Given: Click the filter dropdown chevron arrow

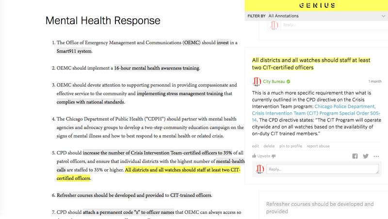Looking at the screenshot, I should pos(383,16).
